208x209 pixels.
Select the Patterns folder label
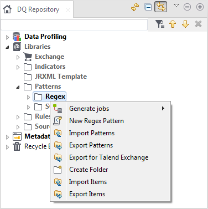48,86
